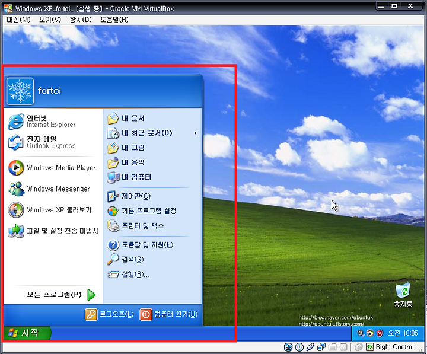Open the 머신 menu
Image resolution: width=427 pixels, height=354 pixels.
tap(18, 20)
